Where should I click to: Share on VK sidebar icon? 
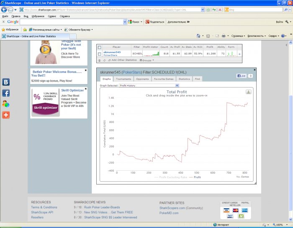click(6, 82)
